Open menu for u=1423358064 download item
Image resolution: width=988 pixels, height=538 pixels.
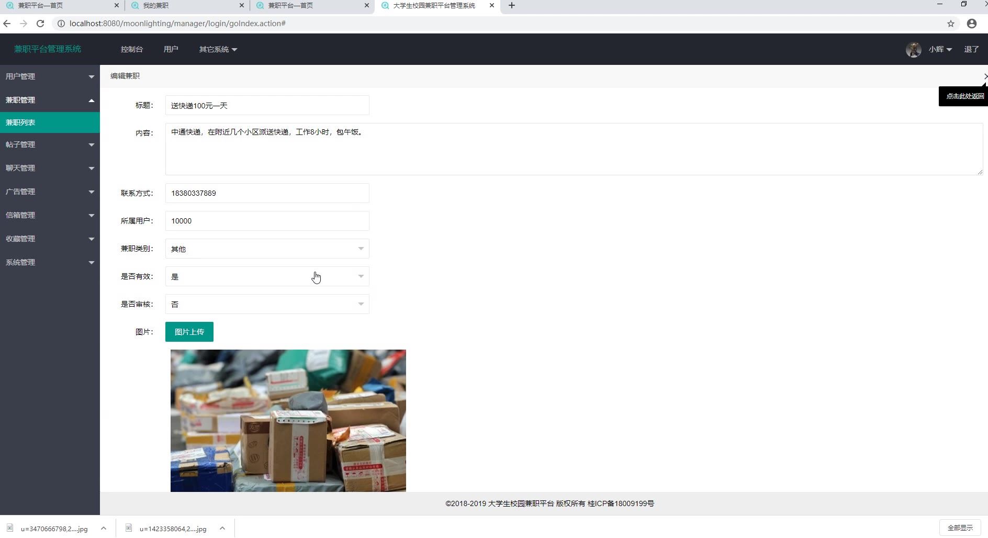pos(222,528)
